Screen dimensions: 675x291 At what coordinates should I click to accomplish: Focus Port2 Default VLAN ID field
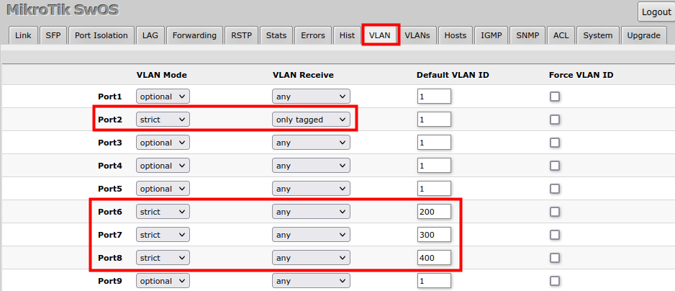coord(434,120)
